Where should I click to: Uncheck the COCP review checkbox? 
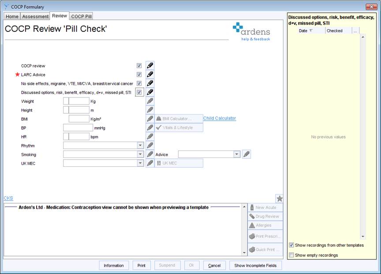pos(139,65)
